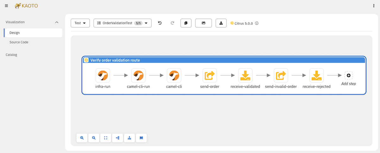Fit the flow to screen
Screen dimensions: 380x153
click(106, 138)
